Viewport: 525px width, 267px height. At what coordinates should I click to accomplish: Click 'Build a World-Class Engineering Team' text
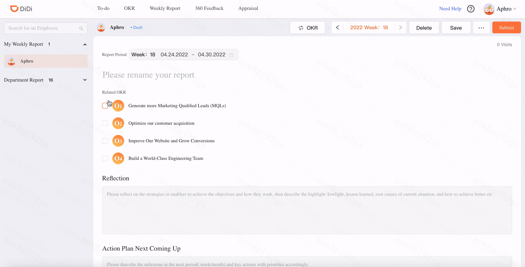[165, 158]
